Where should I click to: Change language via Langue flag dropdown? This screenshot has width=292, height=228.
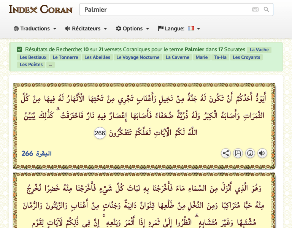[x=179, y=28]
